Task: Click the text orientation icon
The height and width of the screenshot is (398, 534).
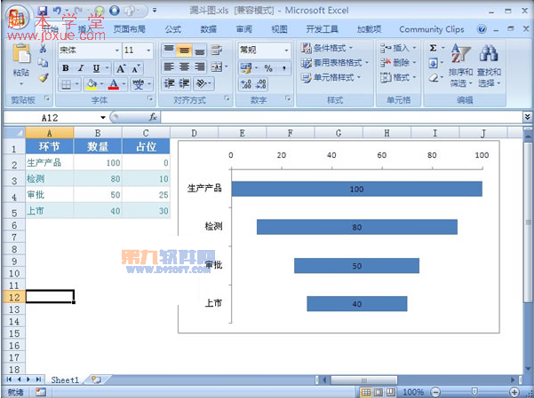Action: [201, 83]
